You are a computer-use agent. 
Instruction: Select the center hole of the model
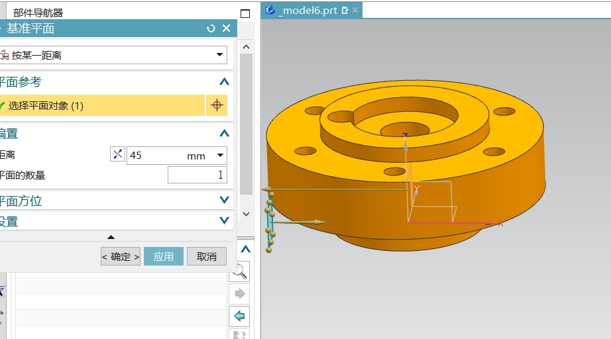[x=405, y=129]
